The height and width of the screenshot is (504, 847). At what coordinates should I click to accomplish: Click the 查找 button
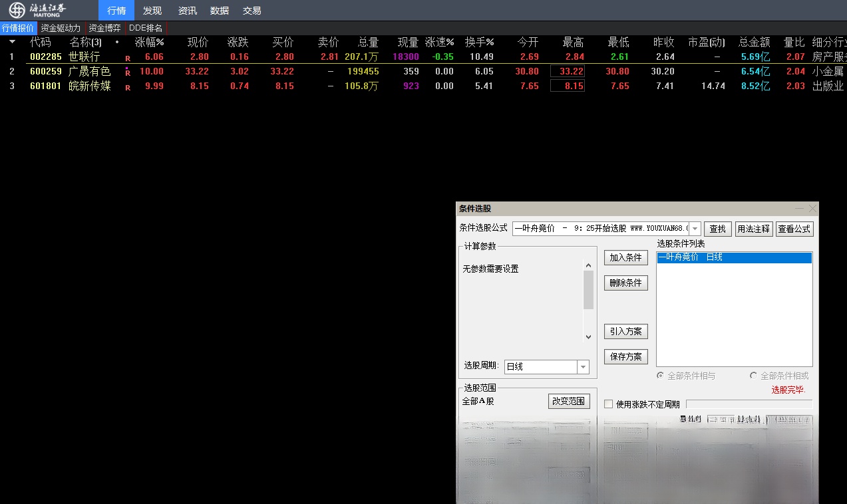(717, 228)
